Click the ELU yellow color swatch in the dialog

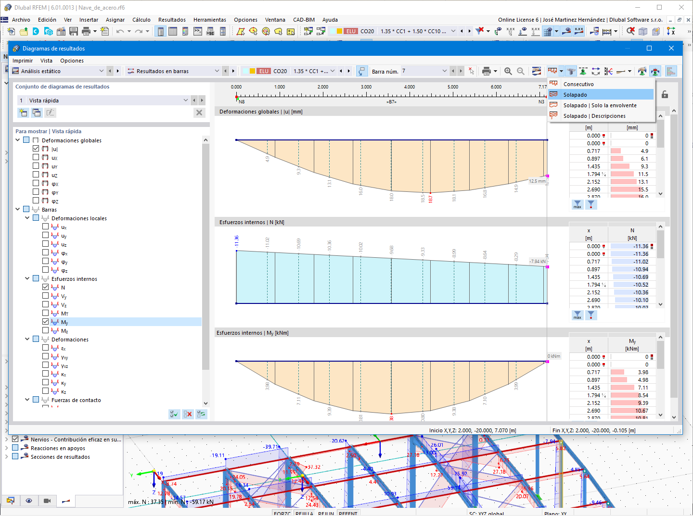pos(252,71)
